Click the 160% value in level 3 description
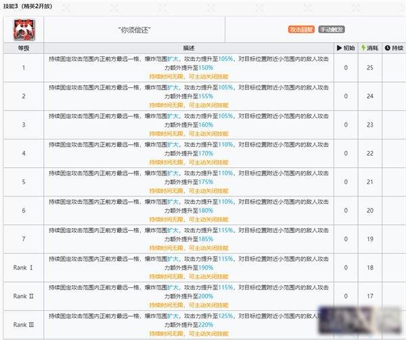 pyautogui.click(x=206, y=125)
